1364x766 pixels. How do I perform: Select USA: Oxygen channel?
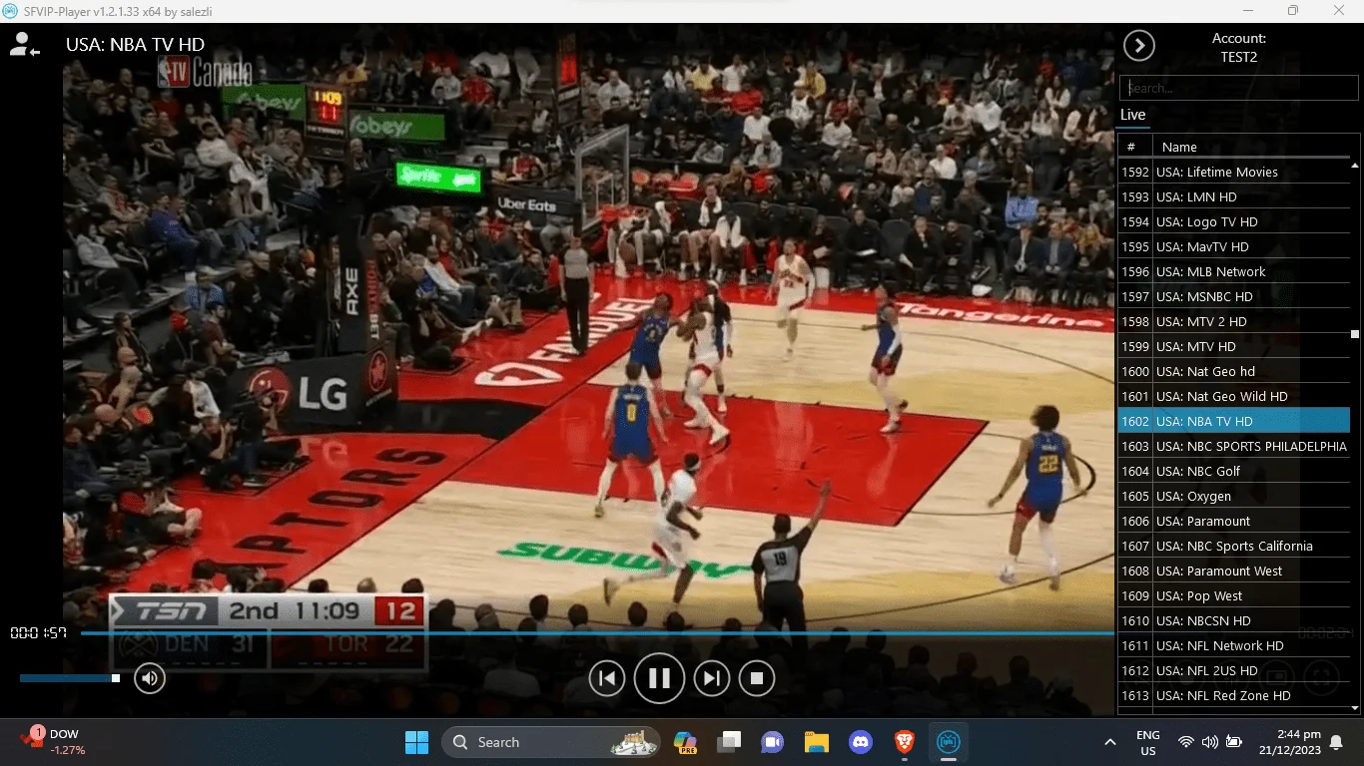1234,496
